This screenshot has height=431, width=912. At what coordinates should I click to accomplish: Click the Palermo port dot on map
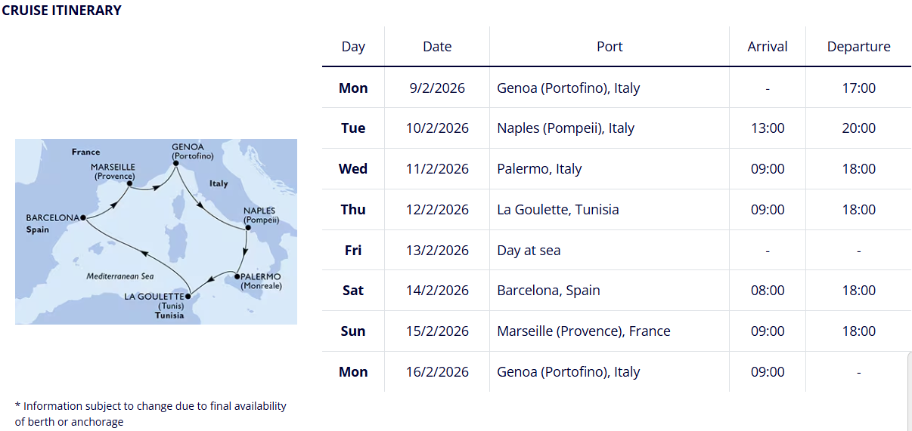pyautogui.click(x=237, y=276)
